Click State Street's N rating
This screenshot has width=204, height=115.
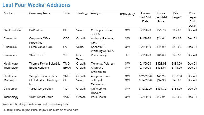click(127, 55)
